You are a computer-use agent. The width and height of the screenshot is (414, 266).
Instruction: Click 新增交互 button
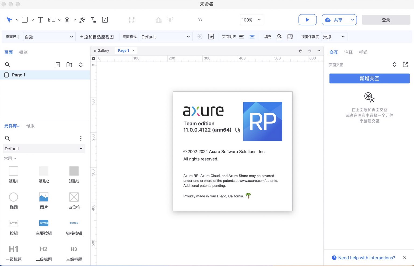tap(369, 78)
